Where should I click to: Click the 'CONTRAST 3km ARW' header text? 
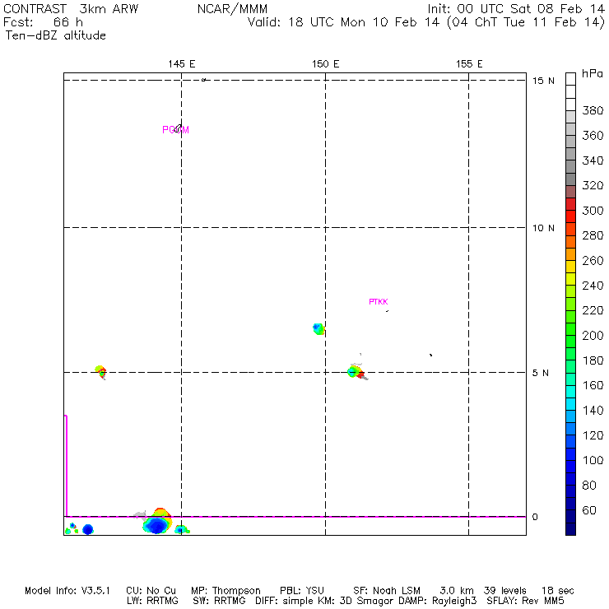pos(71,9)
